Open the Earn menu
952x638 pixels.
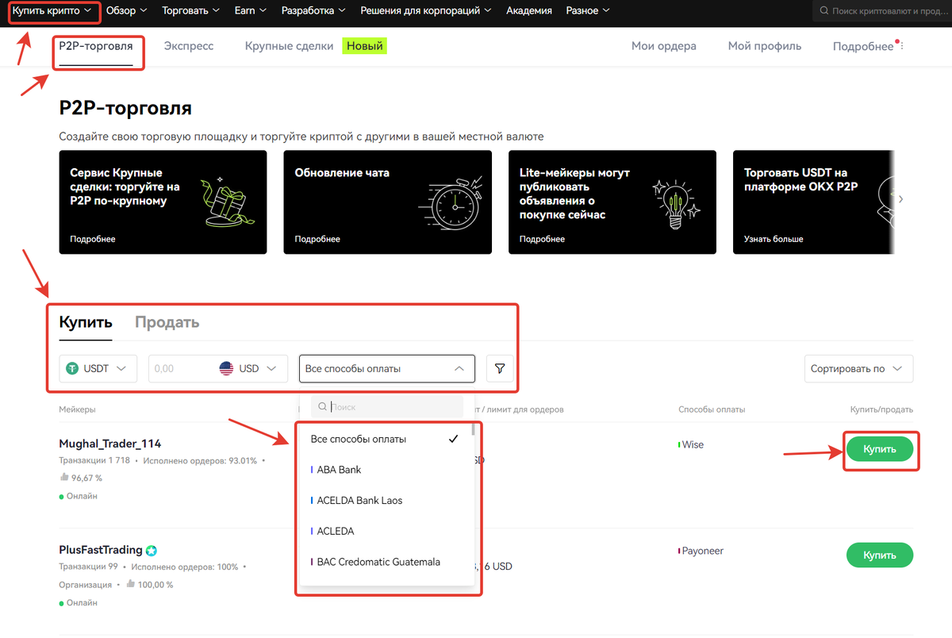[251, 11]
